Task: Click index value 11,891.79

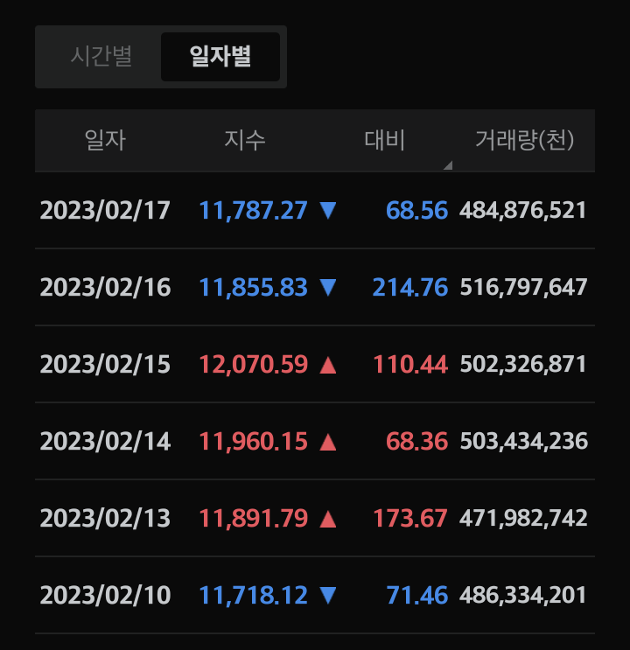Action: pos(254,519)
